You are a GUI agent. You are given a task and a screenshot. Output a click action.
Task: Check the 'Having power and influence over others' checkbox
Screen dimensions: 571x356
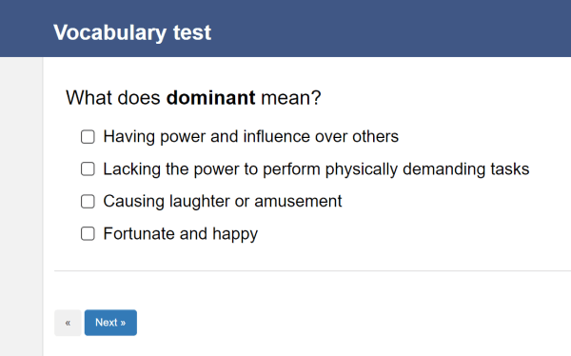click(x=88, y=137)
